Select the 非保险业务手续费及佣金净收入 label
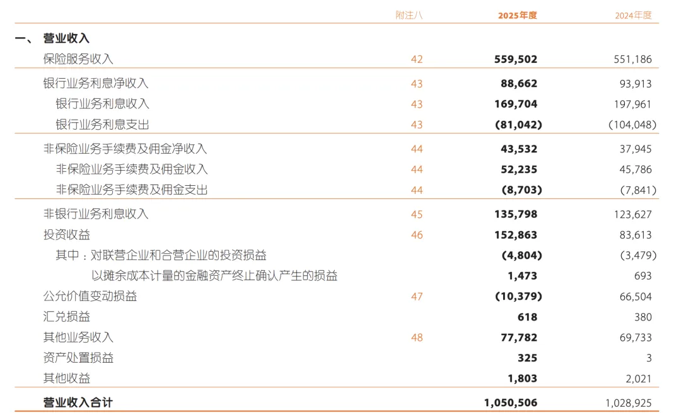The height and width of the screenshot is (415, 681). pos(125,149)
